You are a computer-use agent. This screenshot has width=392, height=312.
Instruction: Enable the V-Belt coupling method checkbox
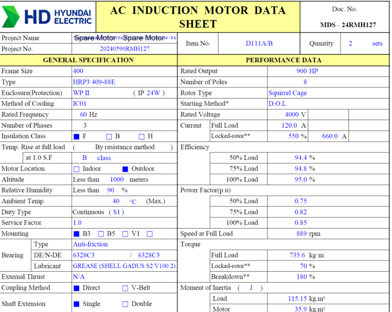coord(125,288)
